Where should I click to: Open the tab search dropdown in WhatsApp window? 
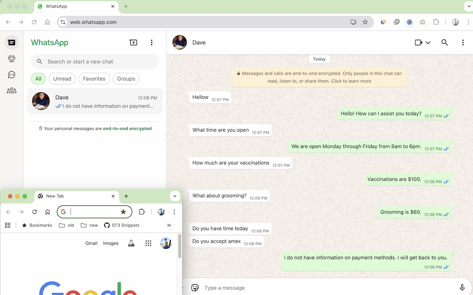point(468,6)
